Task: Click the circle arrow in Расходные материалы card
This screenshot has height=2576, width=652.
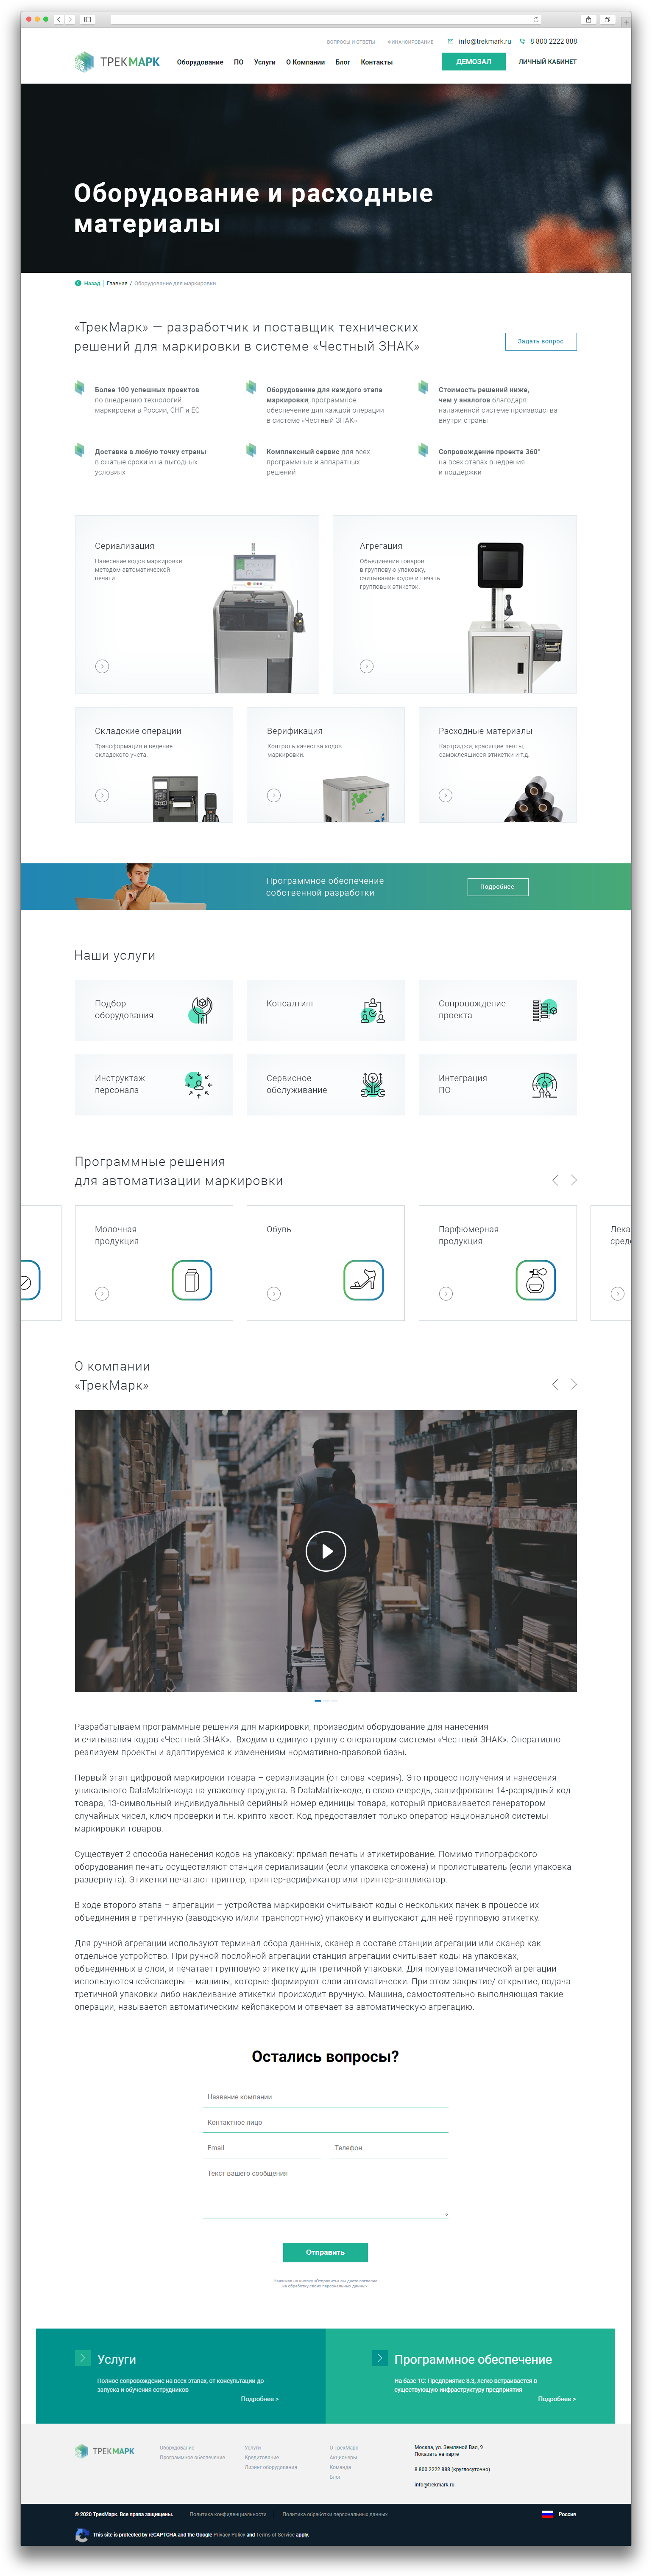Action: coord(445,795)
